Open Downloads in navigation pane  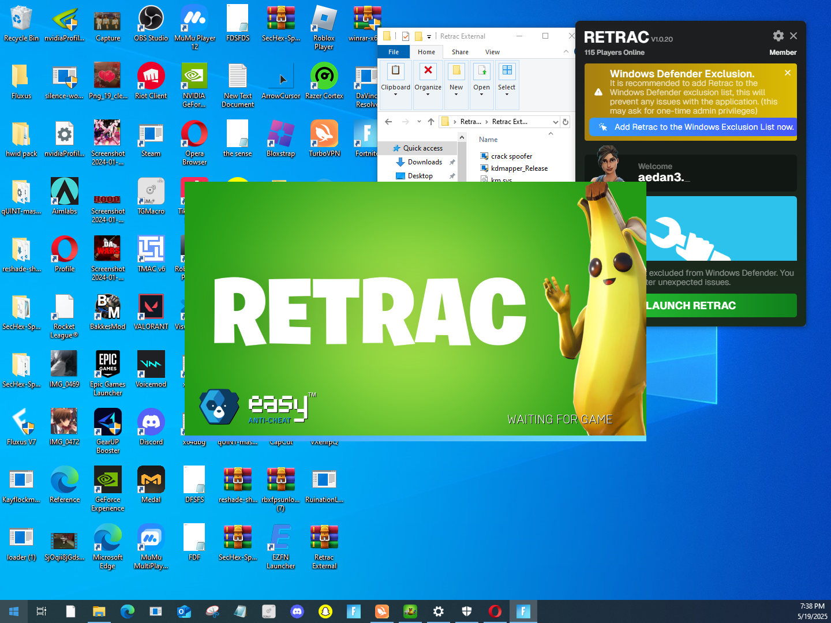click(x=425, y=162)
